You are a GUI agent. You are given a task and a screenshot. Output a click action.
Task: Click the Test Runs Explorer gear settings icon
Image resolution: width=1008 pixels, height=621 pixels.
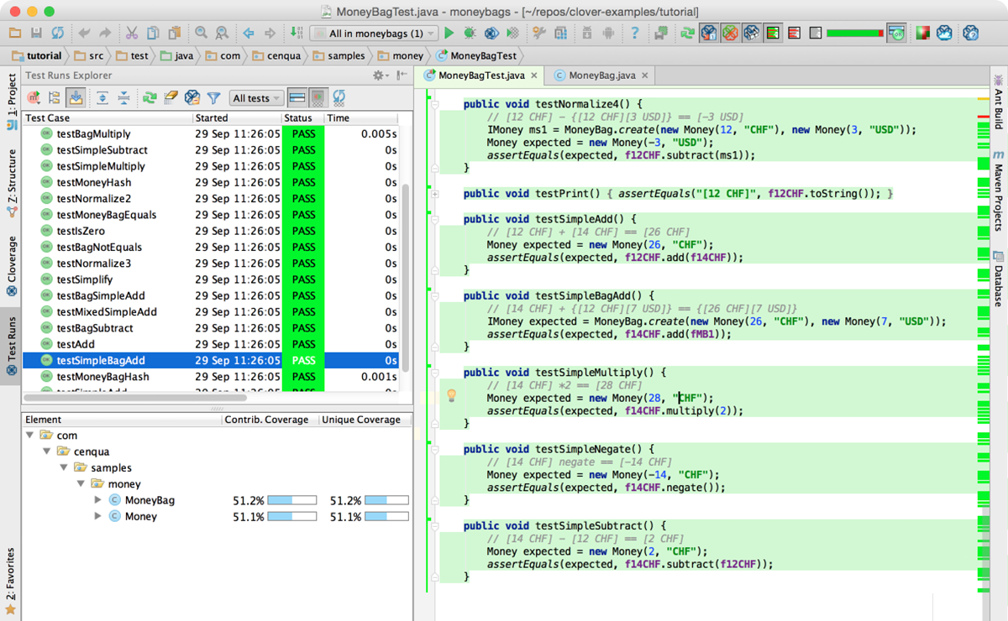(379, 76)
